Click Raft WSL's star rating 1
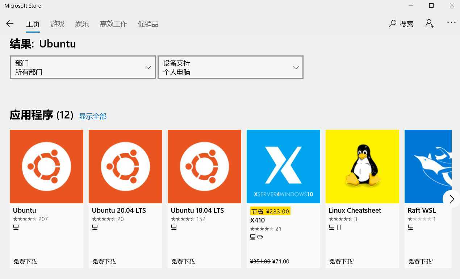The height and width of the screenshot is (279, 460). (422, 219)
